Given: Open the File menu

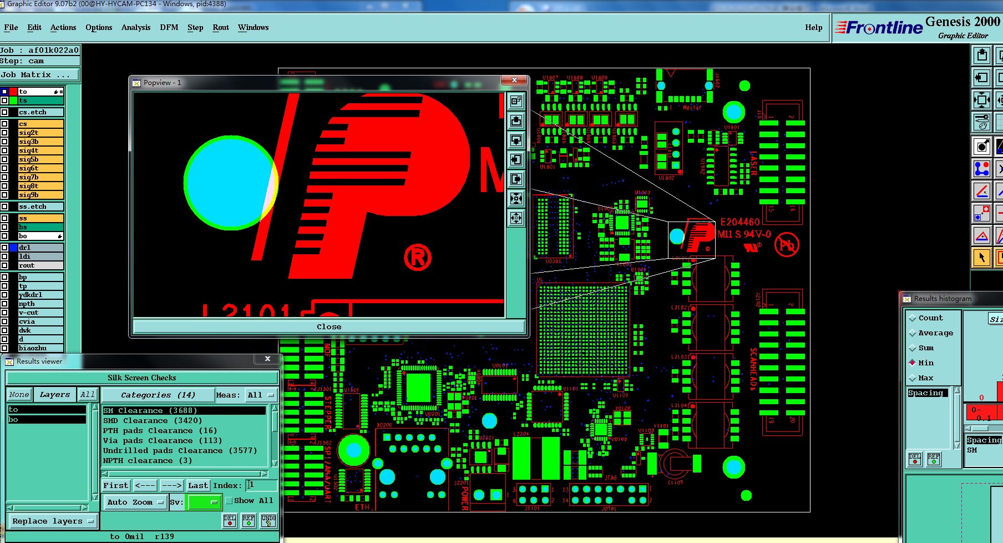Looking at the screenshot, I should pyautogui.click(x=11, y=27).
